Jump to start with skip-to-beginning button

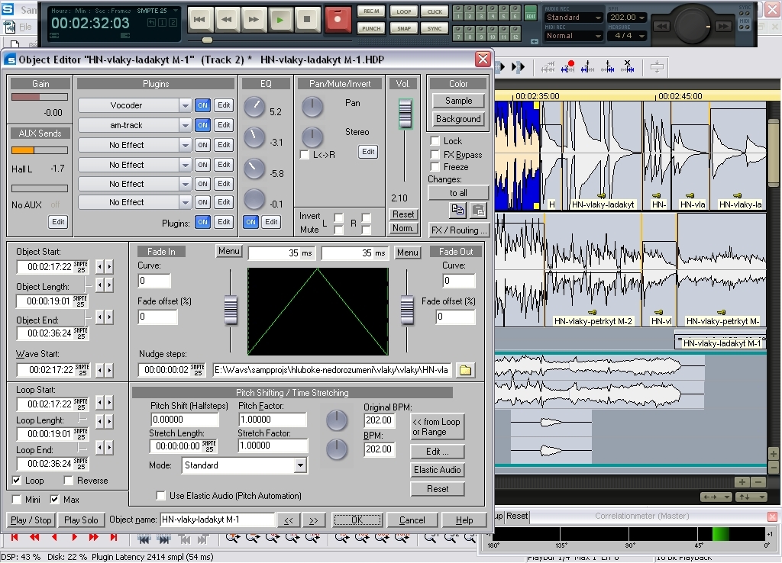pyautogui.click(x=200, y=19)
